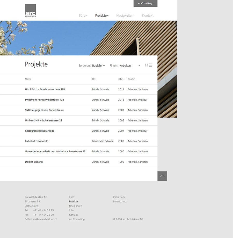The height and width of the screenshot is (238, 233).
Task: Click the 2012 year cell
Action: pyautogui.click(x=121, y=100)
